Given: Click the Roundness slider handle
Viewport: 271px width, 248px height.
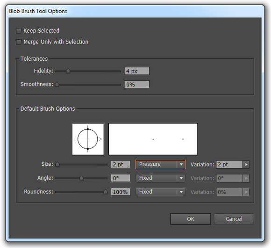Looking at the screenshot, I should tap(106, 191).
